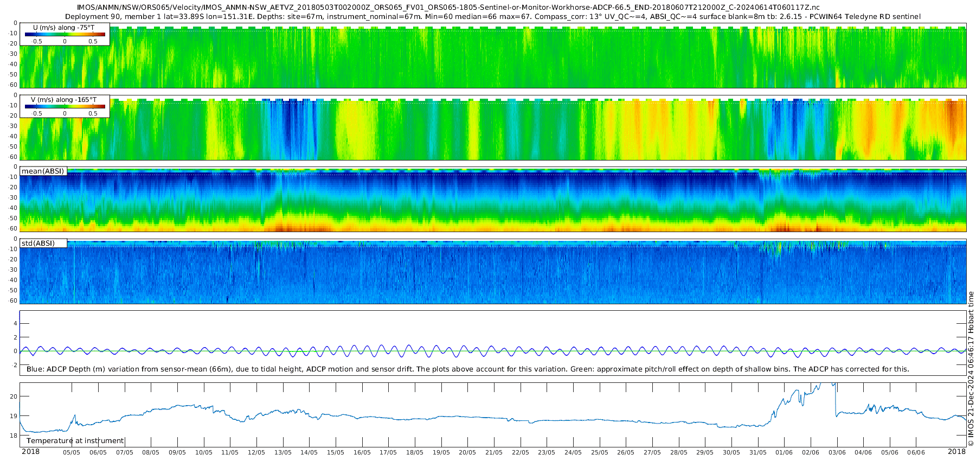Click the 20 tick on temperature axis

pos(14,396)
